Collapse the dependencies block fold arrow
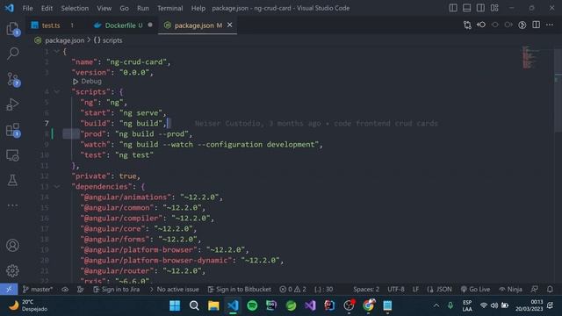 click(x=56, y=187)
